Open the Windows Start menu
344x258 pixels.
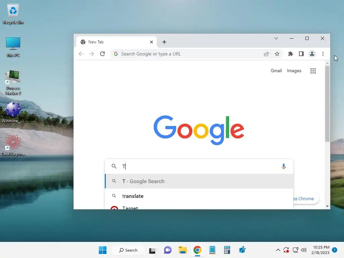(x=102, y=250)
